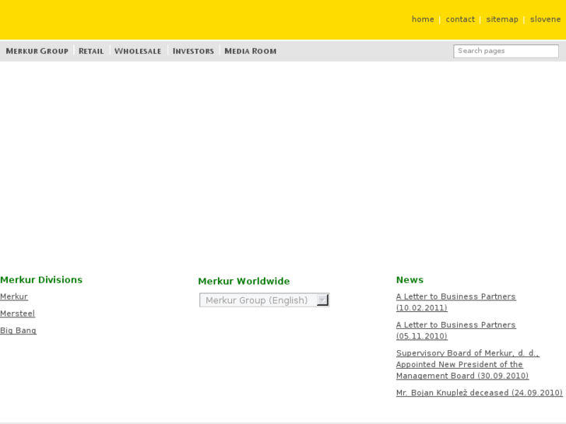Viewport: 566px width, 424px height.
Task: Open the Big Bang division link
Action: [x=18, y=331]
